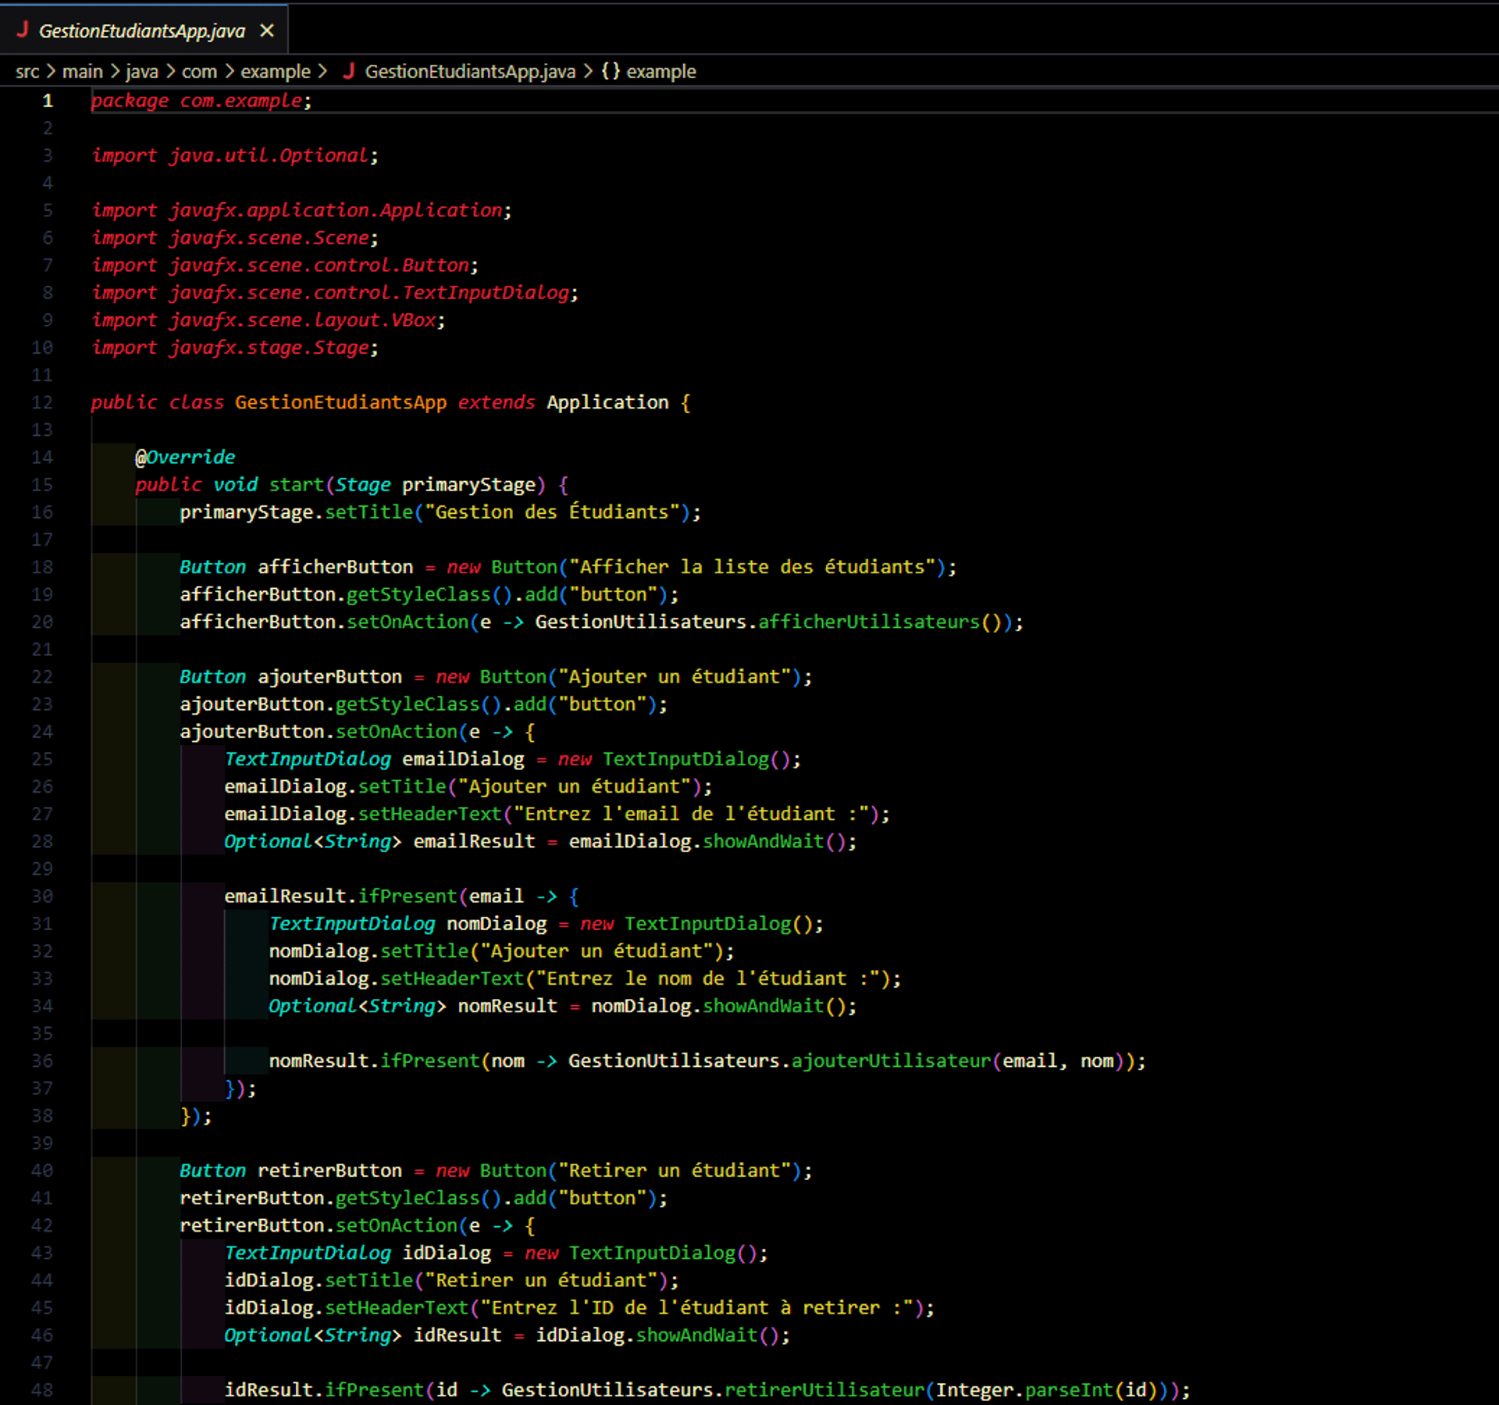Open the src breadcrumb segment
1499x1405 pixels.
(27, 72)
